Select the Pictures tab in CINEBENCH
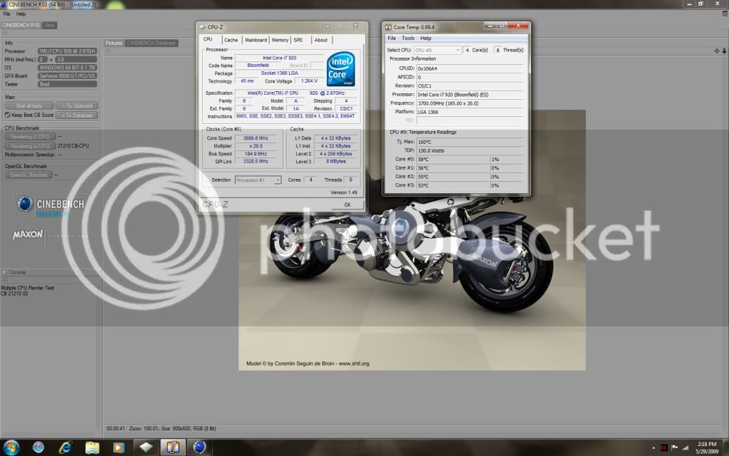729x456 pixels. (x=113, y=43)
